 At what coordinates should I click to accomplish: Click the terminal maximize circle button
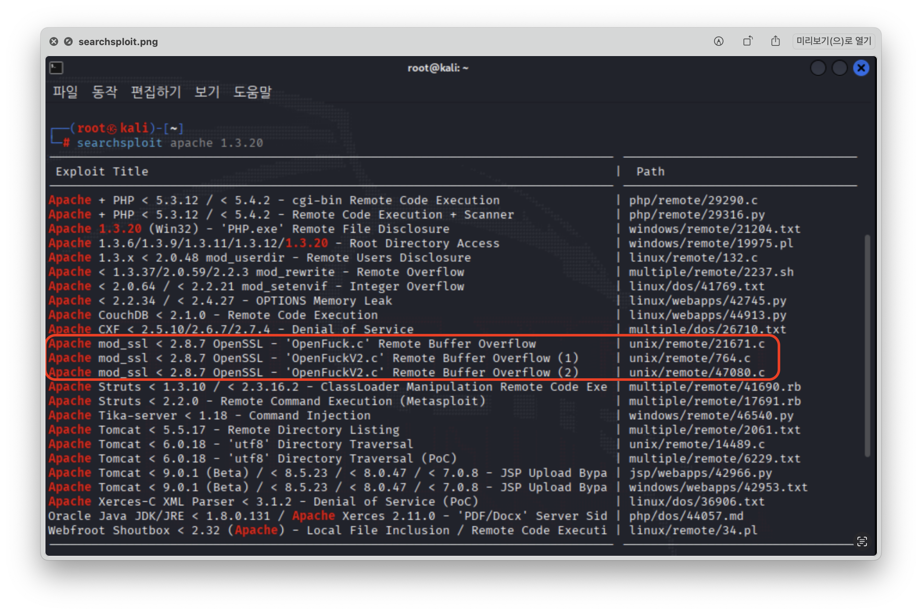click(839, 68)
